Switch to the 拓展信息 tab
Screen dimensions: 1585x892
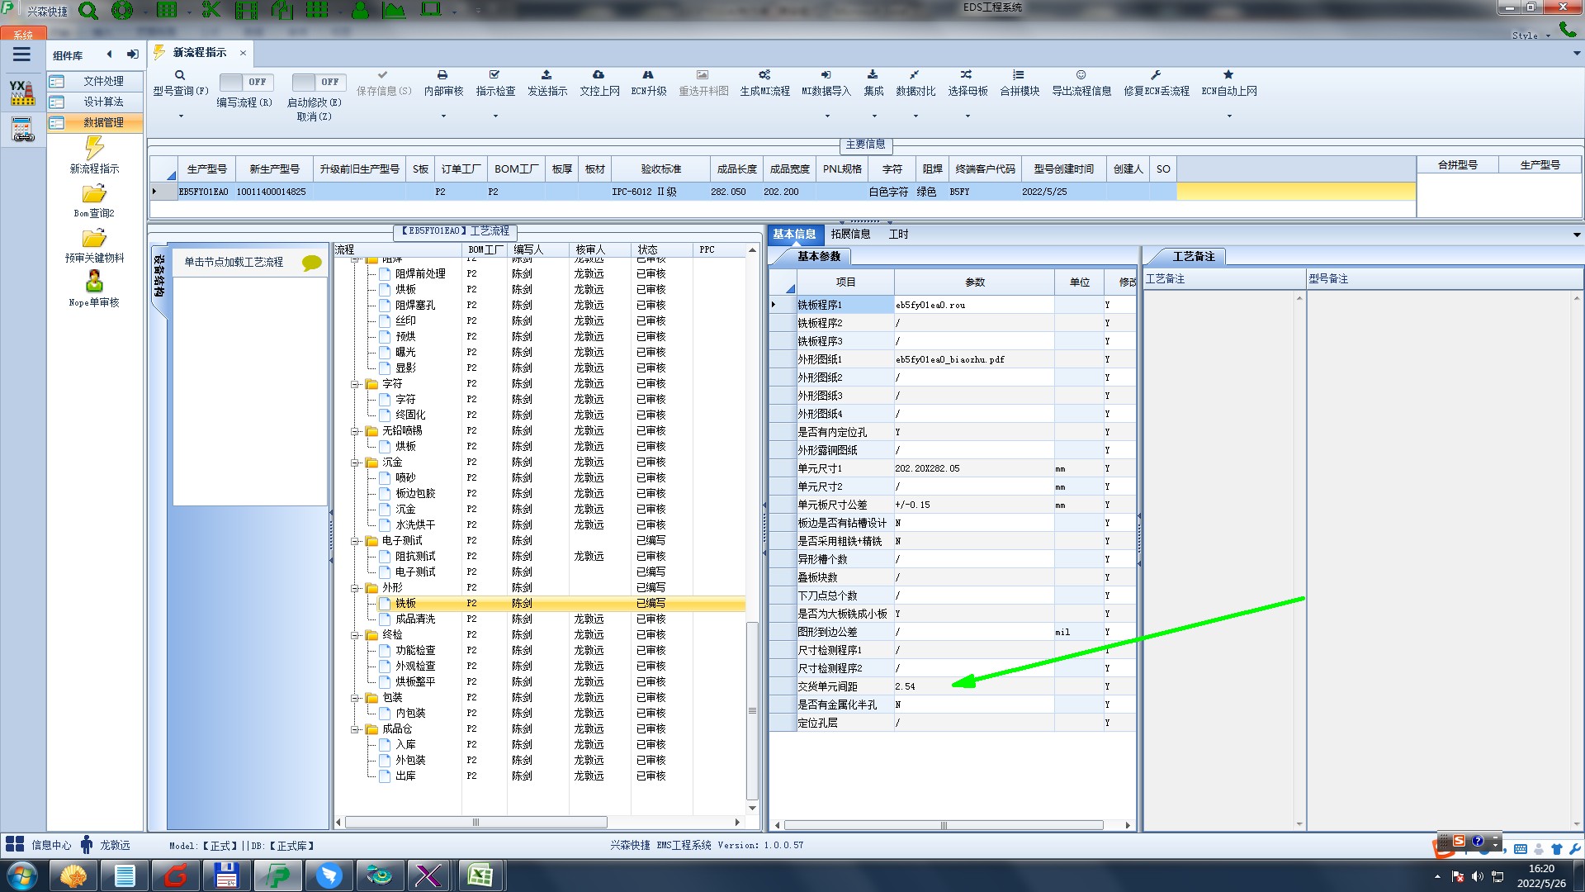coord(850,235)
